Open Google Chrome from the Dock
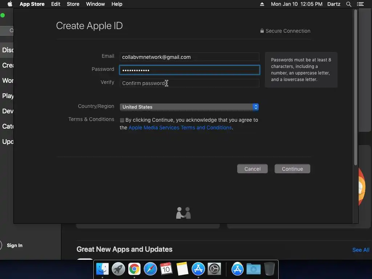This screenshot has width=372, height=279. point(134,269)
